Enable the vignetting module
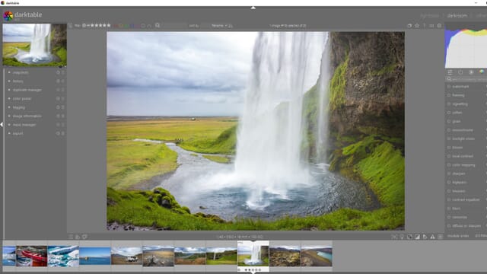The image size is (487, 274). (x=449, y=104)
